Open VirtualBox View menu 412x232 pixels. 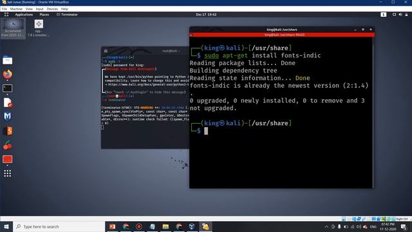coord(29,9)
